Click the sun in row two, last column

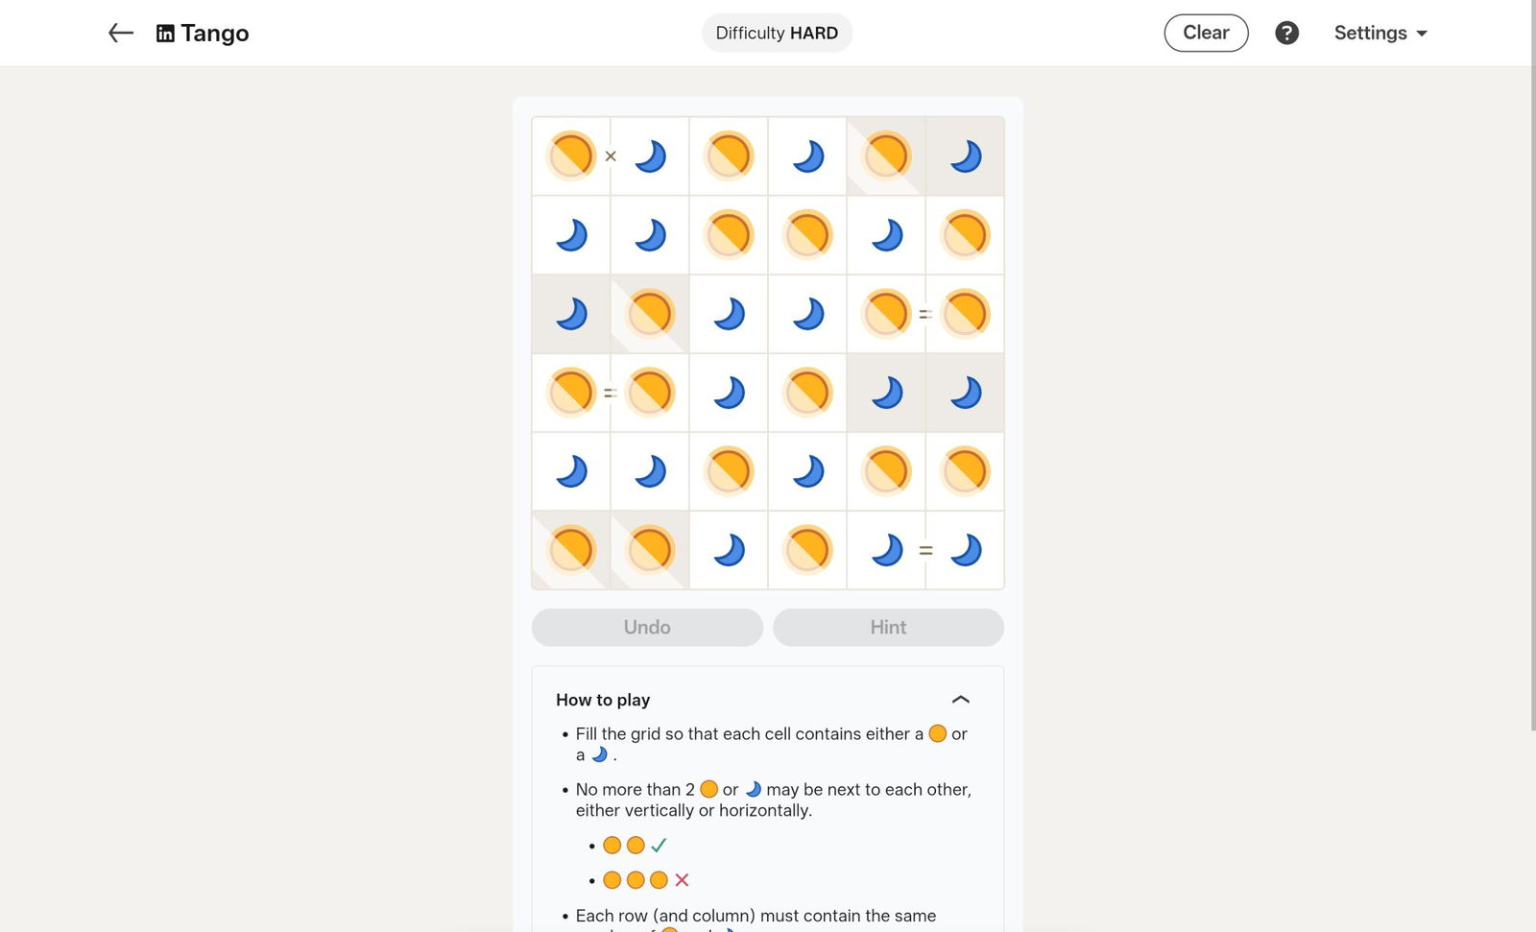pos(965,235)
